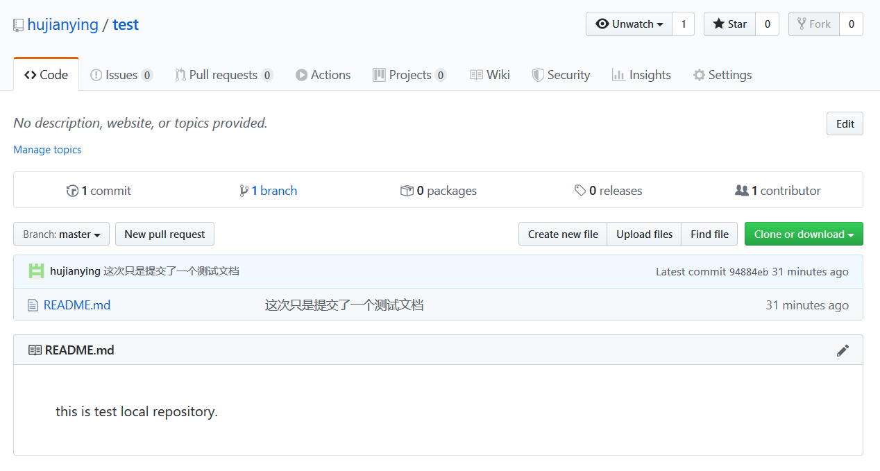Click the Upload files button
The width and height of the screenshot is (880, 471).
(644, 234)
